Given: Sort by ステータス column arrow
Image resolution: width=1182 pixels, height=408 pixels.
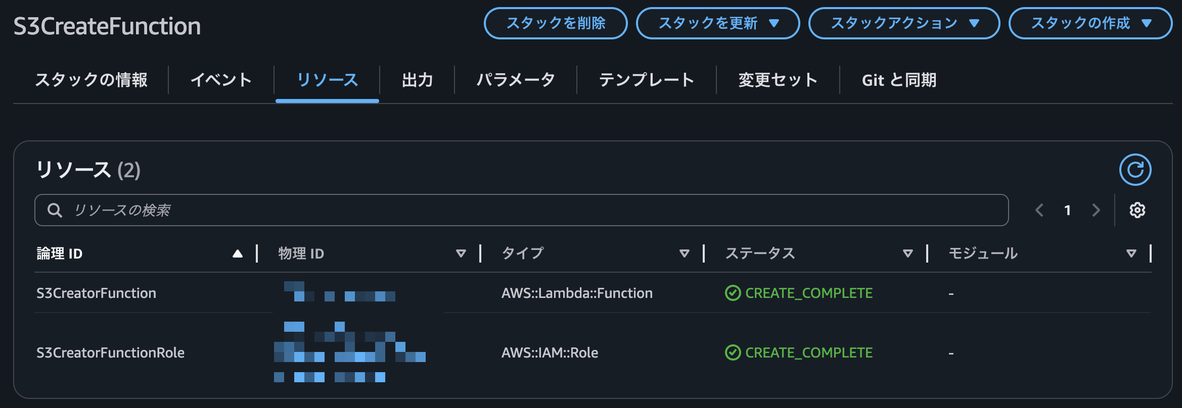Looking at the screenshot, I should 907,253.
